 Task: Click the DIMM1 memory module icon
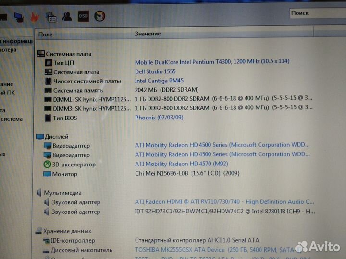48,99
